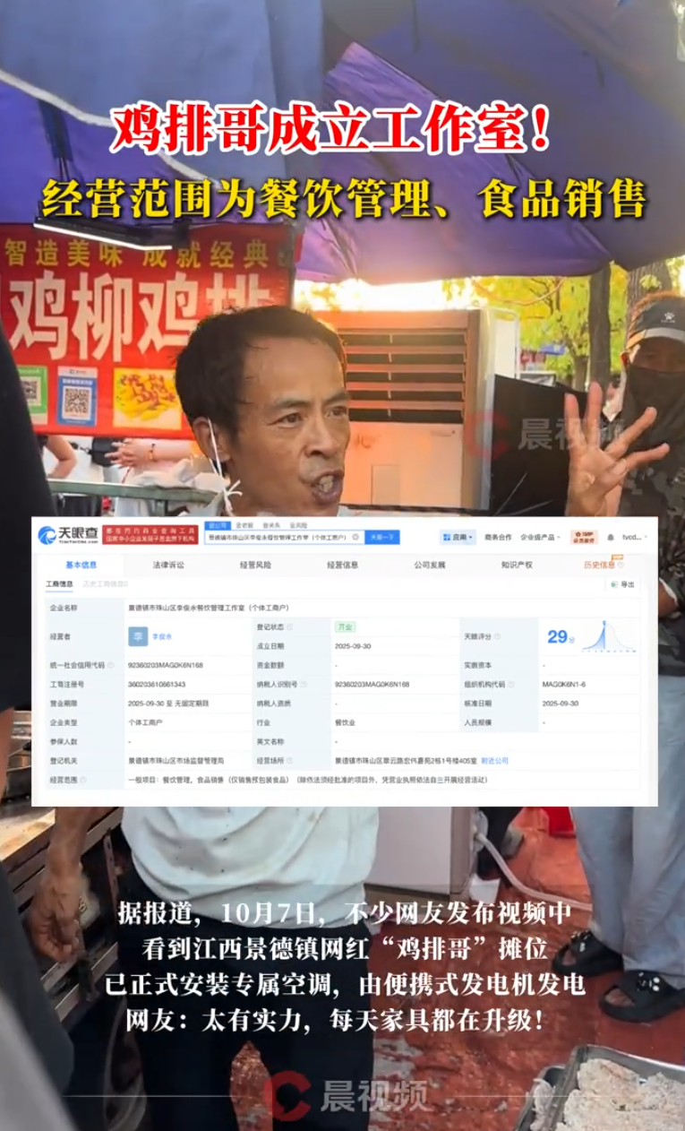Click the SVIP 会员服务 badge

click(x=585, y=536)
